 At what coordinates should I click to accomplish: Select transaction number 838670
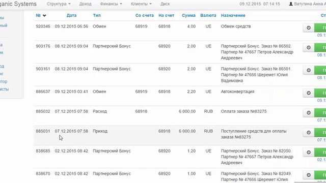tap(43, 173)
